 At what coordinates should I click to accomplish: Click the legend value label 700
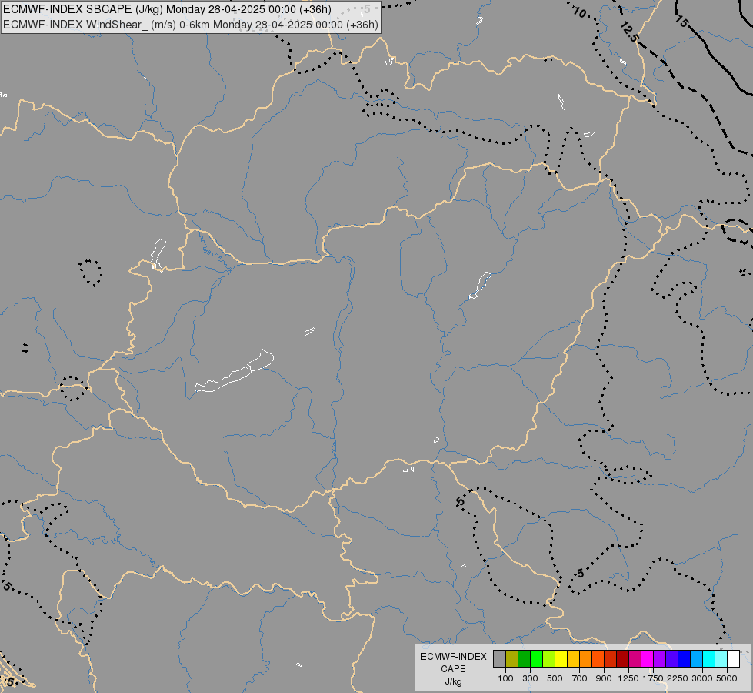click(x=579, y=678)
